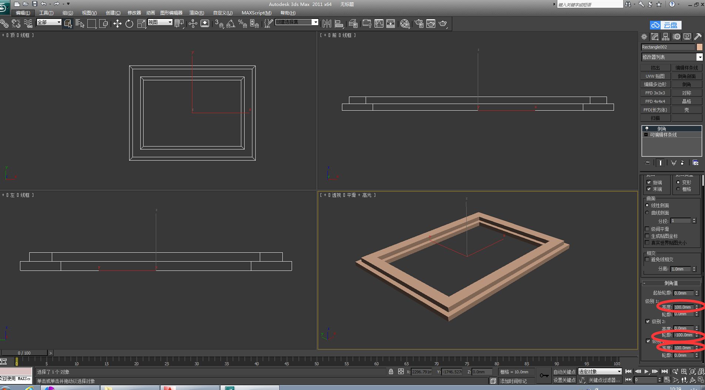Viewport: 705px width, 390px height.
Task: Click the Unlink Selection icon
Action: click(x=16, y=24)
